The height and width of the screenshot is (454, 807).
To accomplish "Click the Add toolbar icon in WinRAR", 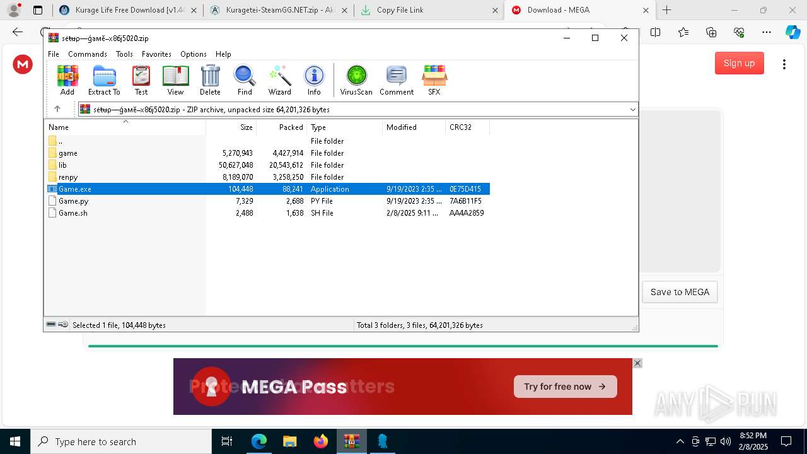I will [67, 80].
